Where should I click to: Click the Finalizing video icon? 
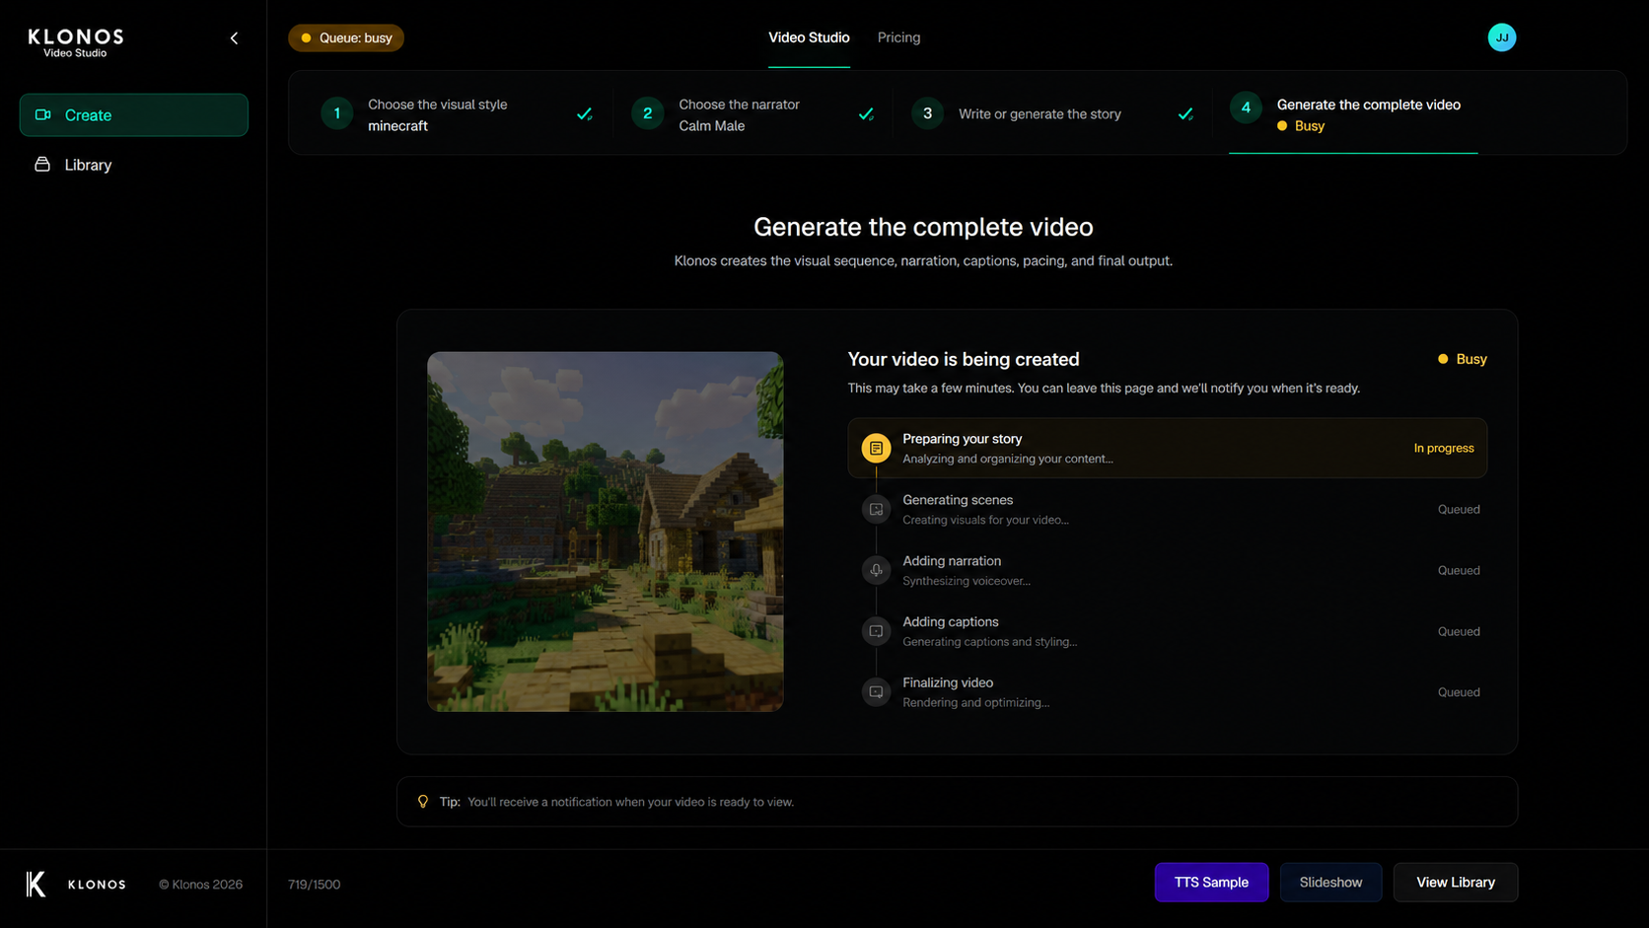[876, 692]
